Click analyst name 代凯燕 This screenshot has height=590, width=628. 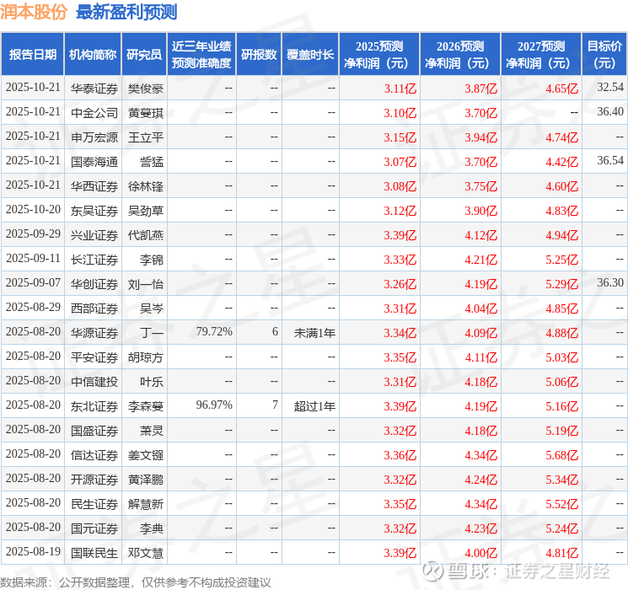tap(145, 235)
